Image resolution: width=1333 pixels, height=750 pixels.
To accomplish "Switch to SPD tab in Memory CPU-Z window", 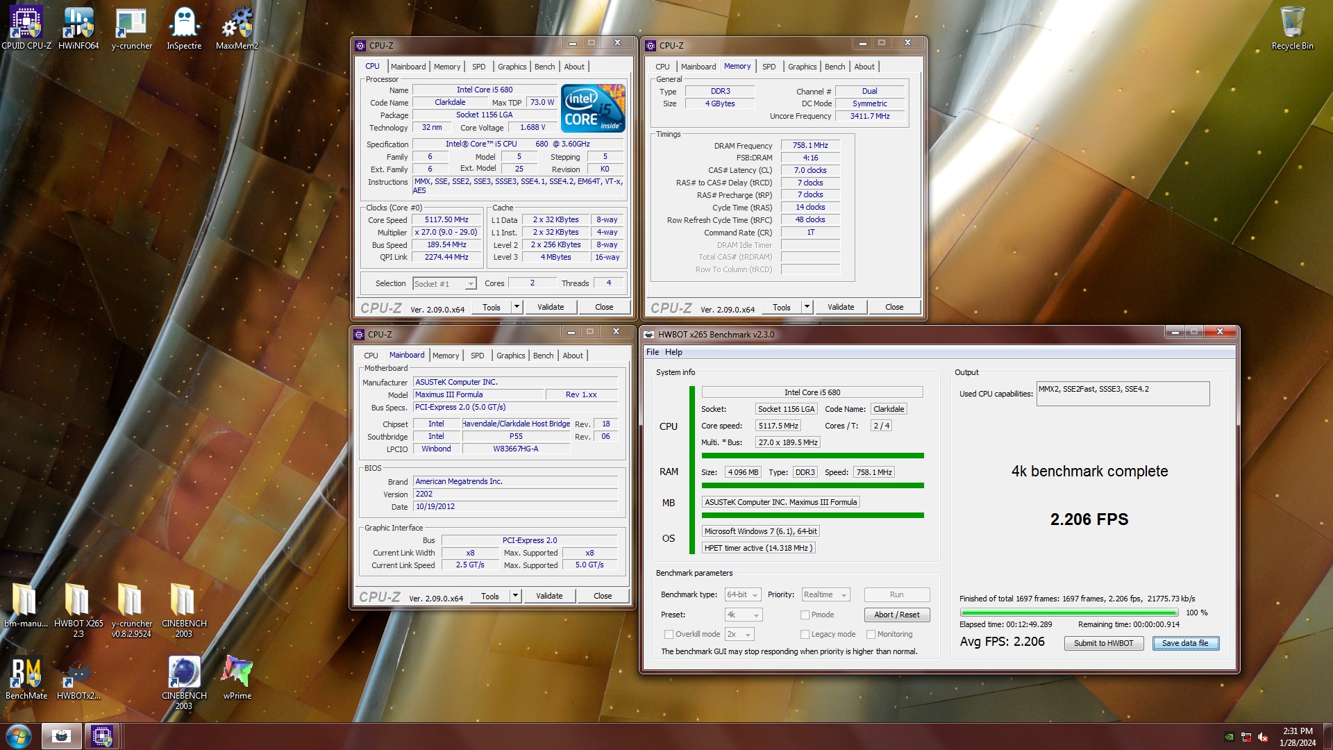I will click(x=769, y=67).
